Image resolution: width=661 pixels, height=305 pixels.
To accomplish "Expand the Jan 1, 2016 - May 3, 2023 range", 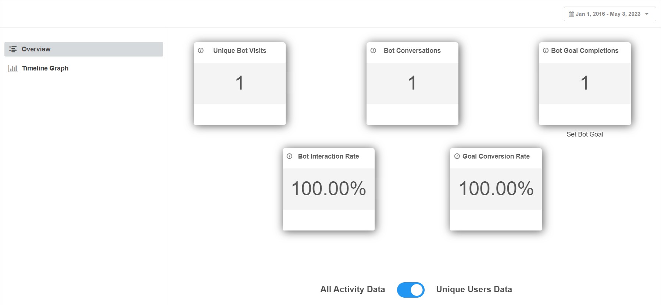I will pyautogui.click(x=608, y=14).
